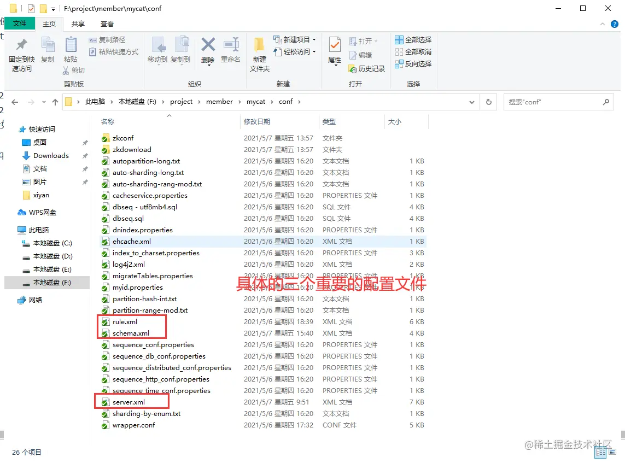This screenshot has width=625, height=463.
Task: Click the Up one level arrow
Action: point(55,102)
